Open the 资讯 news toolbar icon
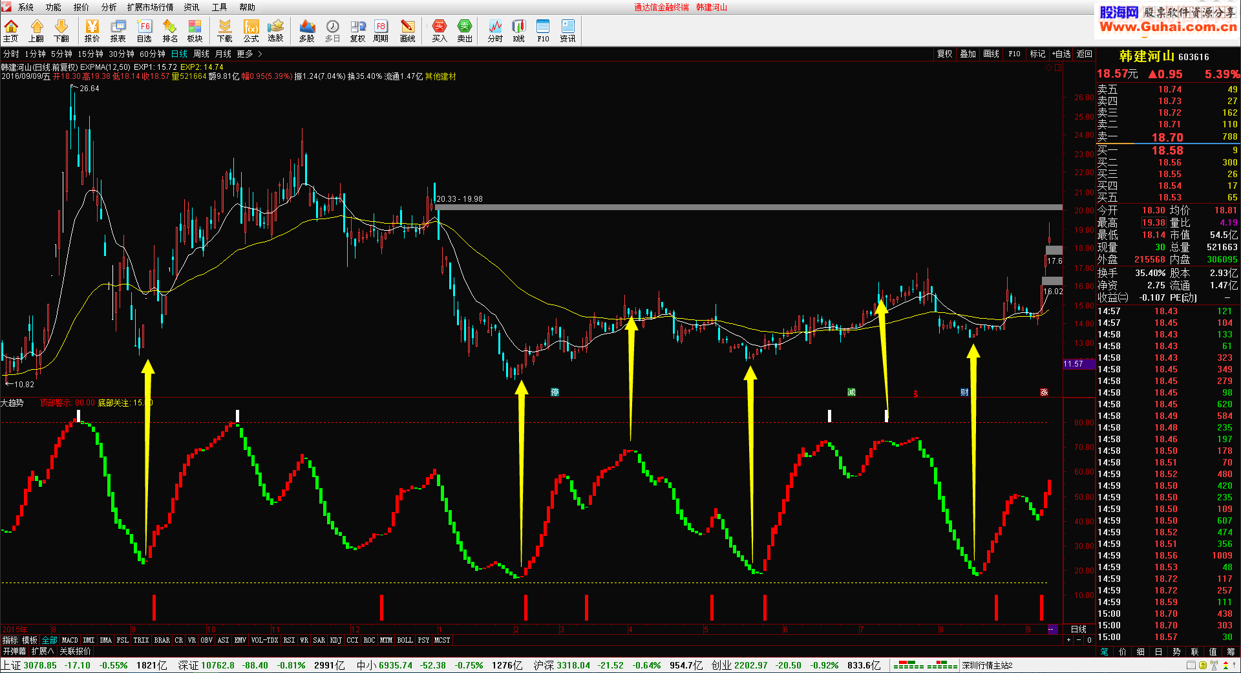This screenshot has width=1241, height=673. [x=567, y=30]
